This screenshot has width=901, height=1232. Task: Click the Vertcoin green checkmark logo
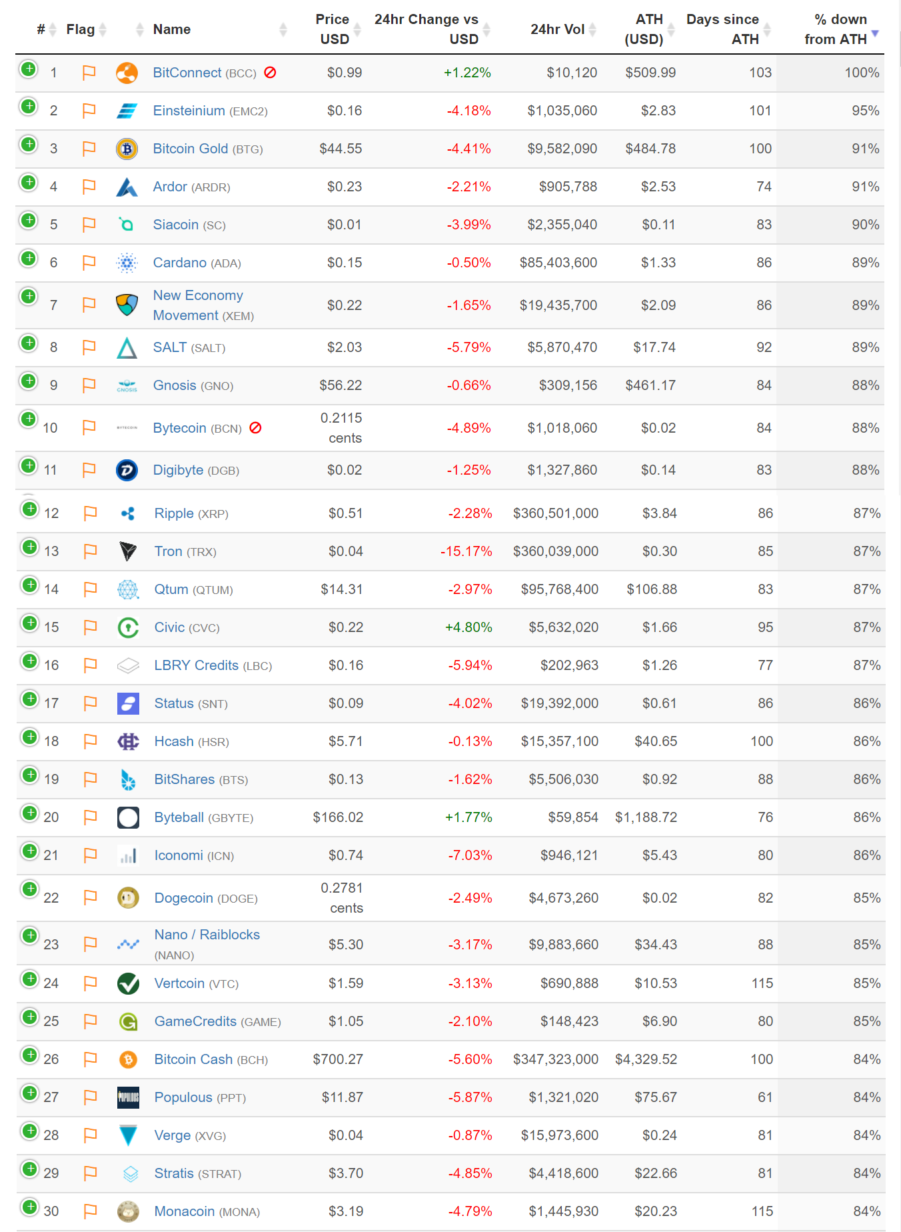click(x=128, y=983)
